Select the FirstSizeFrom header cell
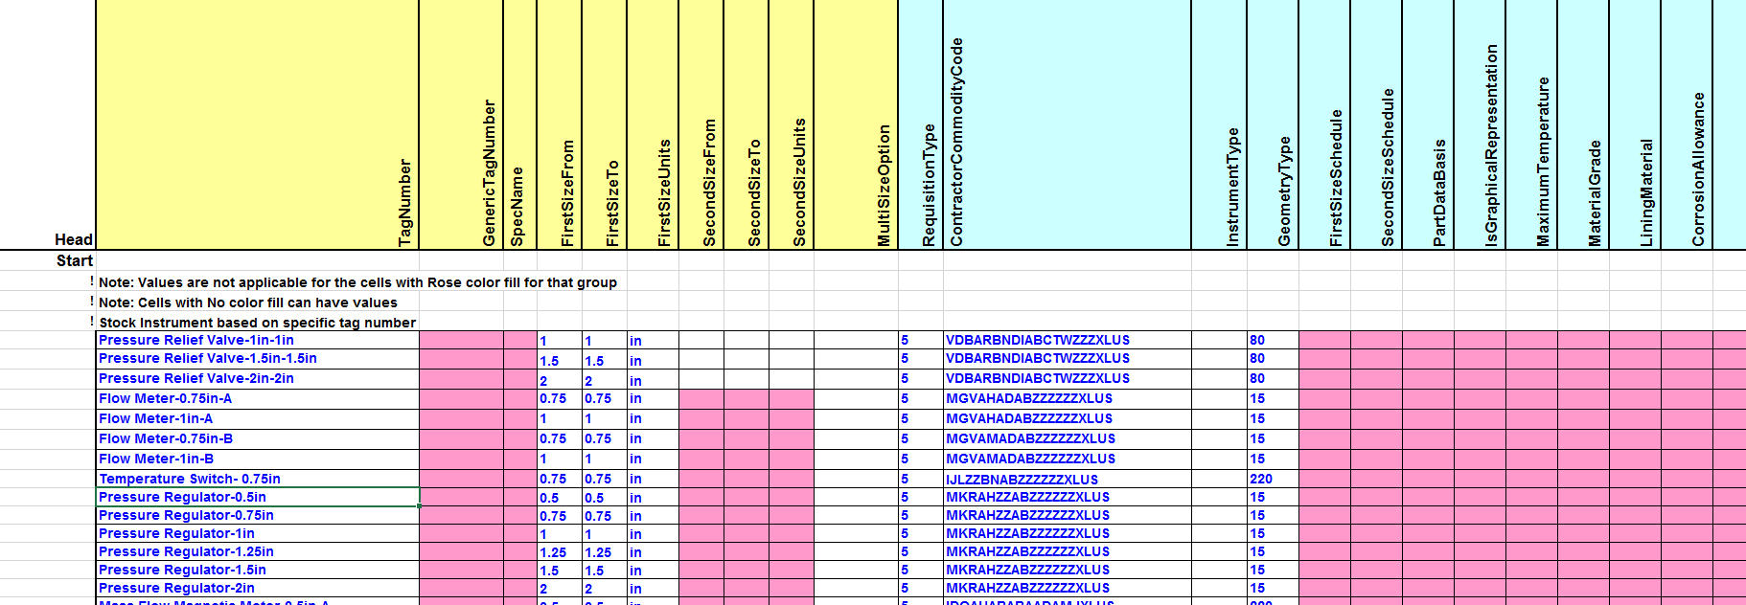The width and height of the screenshot is (1746, 605). click(560, 124)
